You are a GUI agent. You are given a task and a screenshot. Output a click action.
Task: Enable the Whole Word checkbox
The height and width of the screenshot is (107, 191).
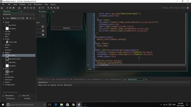point(3,96)
